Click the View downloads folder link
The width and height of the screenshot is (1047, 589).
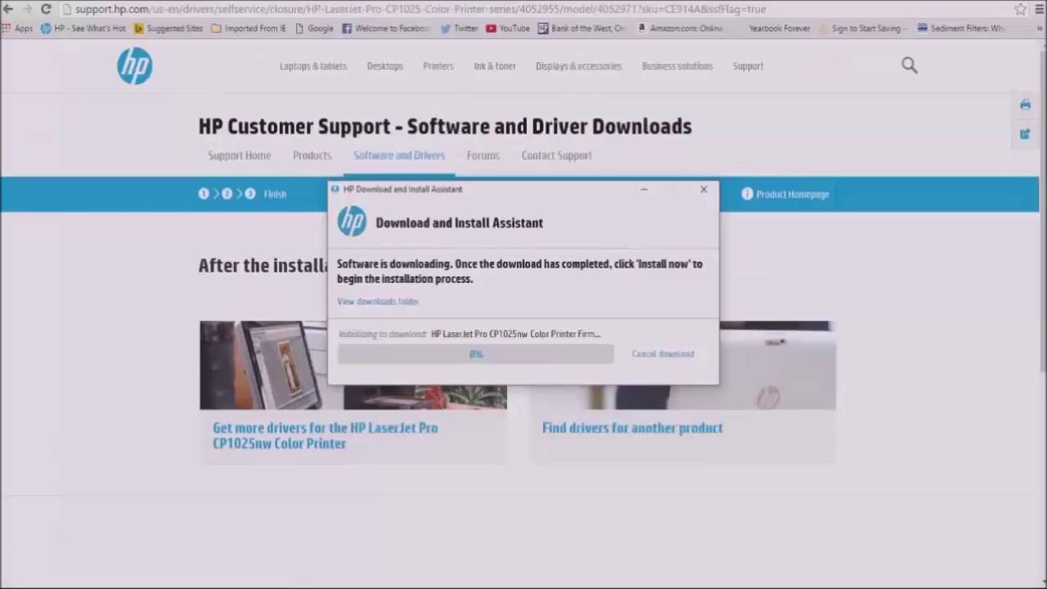(378, 301)
